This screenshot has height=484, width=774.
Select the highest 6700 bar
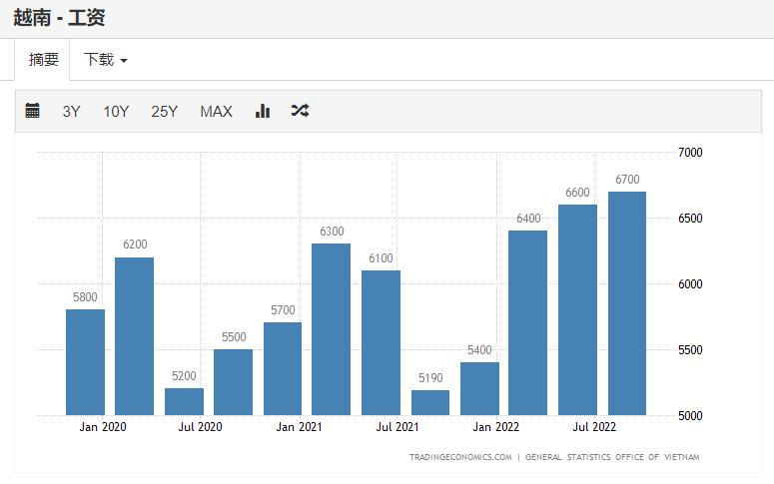click(626, 303)
